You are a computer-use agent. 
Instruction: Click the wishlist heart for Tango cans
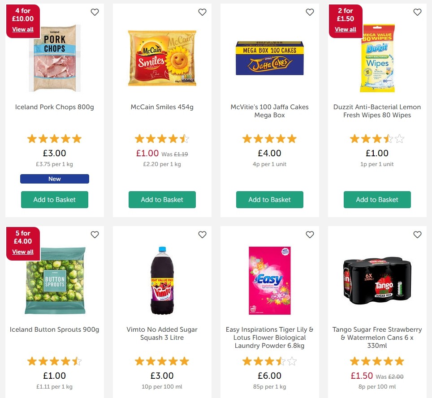(417, 234)
